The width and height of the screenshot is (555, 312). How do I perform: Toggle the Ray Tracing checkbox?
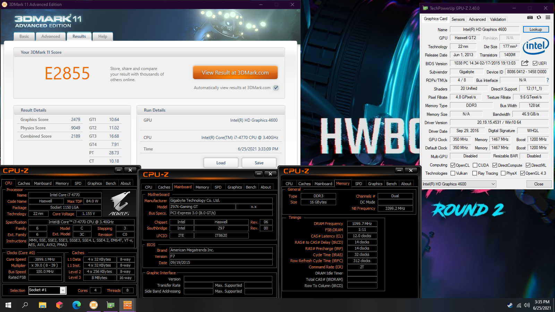pos(475,173)
